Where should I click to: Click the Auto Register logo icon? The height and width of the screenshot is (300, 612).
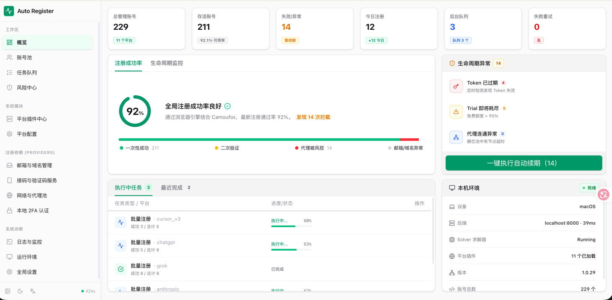click(x=9, y=11)
